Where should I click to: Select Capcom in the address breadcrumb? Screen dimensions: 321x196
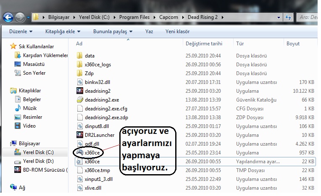coord(168,17)
